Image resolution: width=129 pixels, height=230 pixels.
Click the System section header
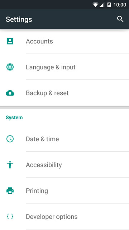(x=14, y=118)
